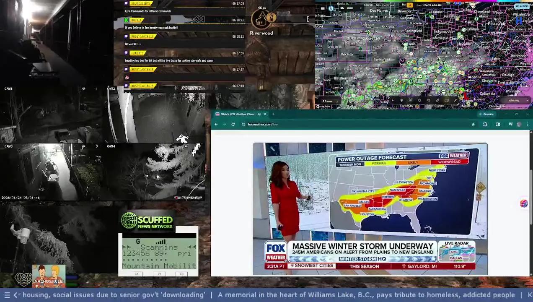Play the radar animation loop
This screenshot has width=533, height=302.
tap(393, 100)
